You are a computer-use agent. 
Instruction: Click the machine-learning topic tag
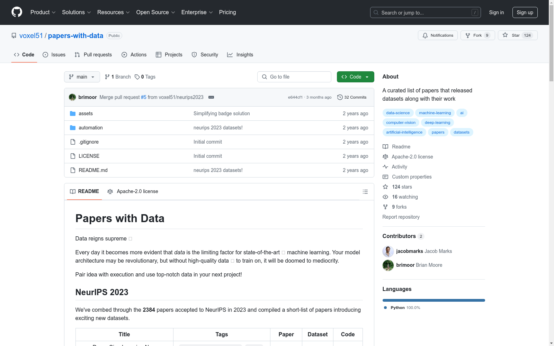click(x=435, y=113)
